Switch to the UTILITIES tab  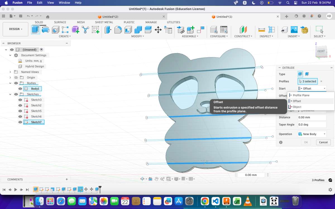[173, 22]
